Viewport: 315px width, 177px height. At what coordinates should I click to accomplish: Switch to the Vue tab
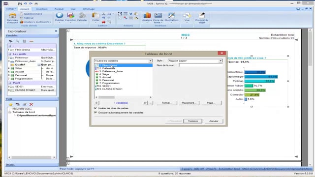73,9
